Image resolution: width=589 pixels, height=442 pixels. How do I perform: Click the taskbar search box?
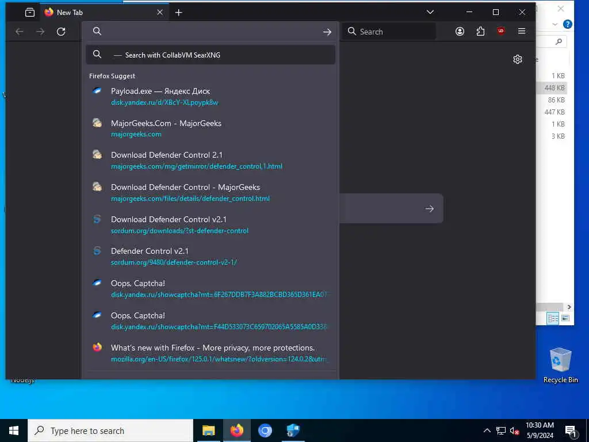click(110, 430)
